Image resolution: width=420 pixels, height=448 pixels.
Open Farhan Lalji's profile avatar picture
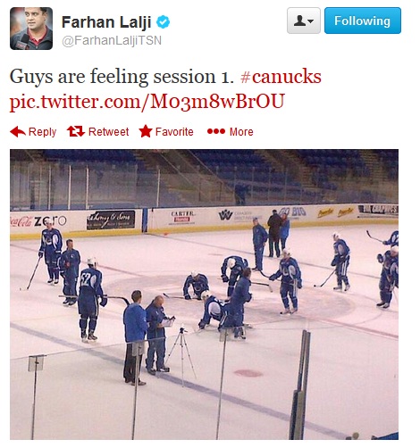pyautogui.click(x=31, y=29)
